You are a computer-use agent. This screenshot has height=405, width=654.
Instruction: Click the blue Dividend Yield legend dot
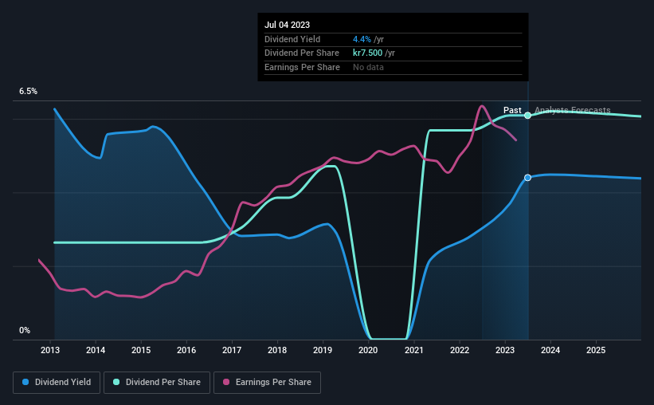click(x=25, y=382)
